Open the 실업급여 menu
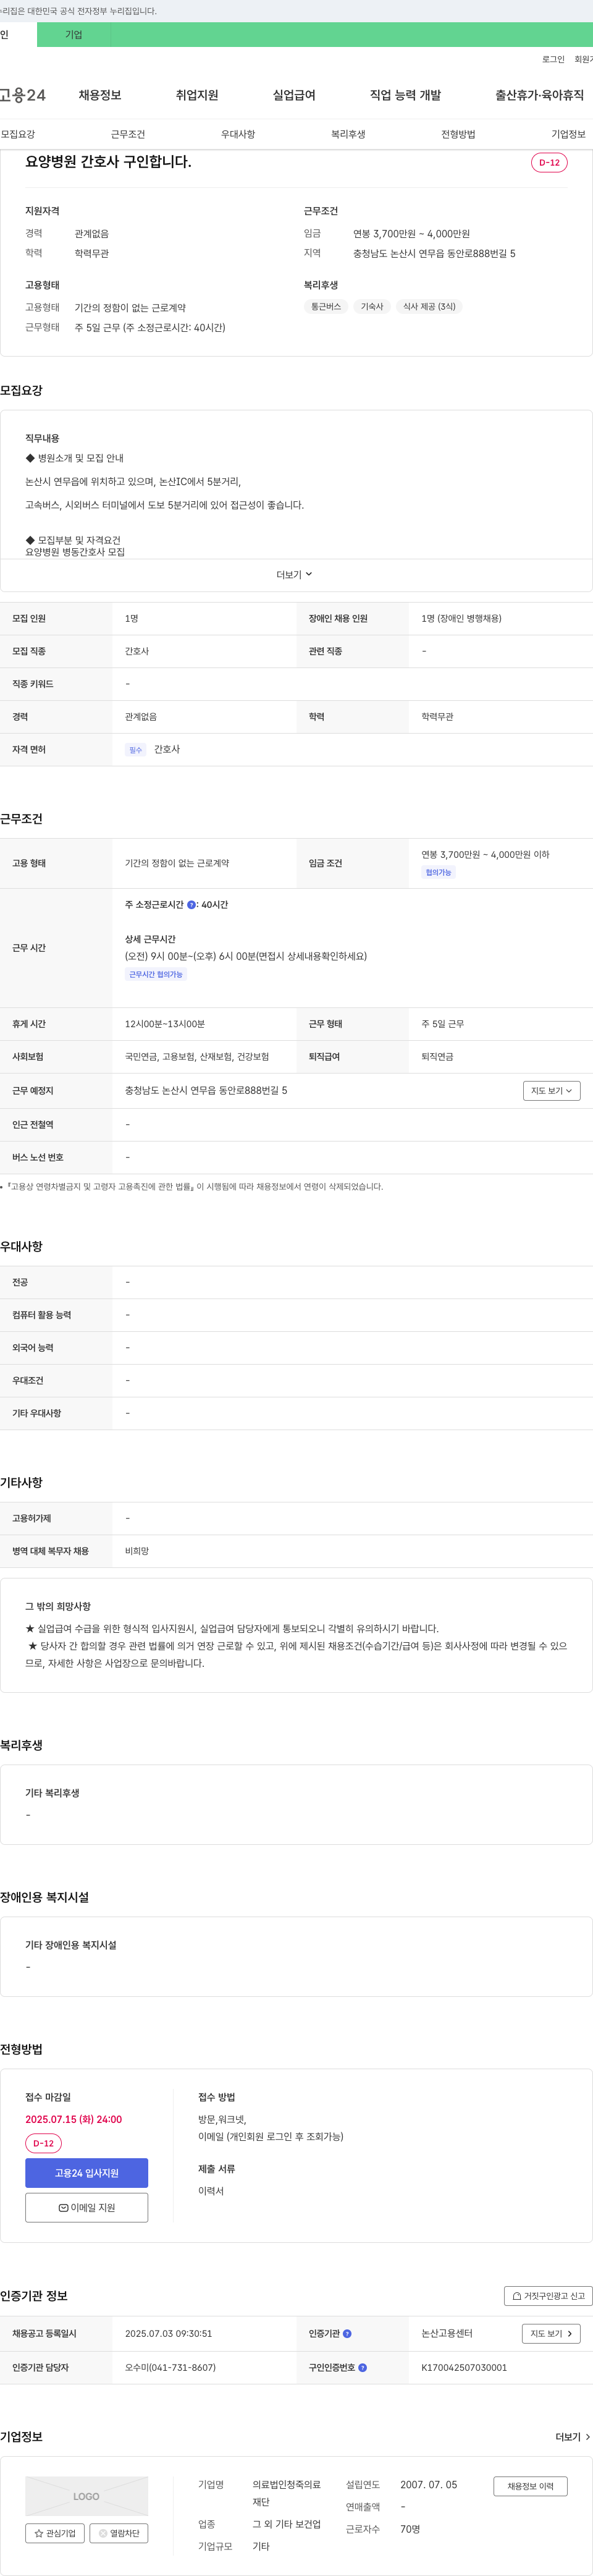 tap(294, 95)
